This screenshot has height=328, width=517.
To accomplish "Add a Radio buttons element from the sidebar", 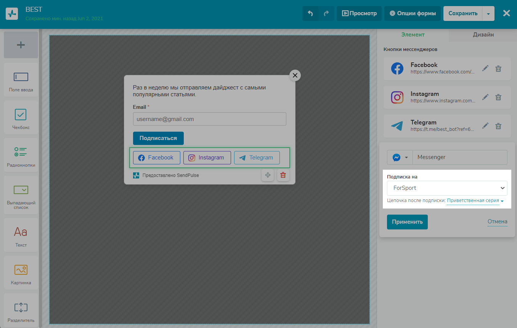I will click(x=21, y=155).
